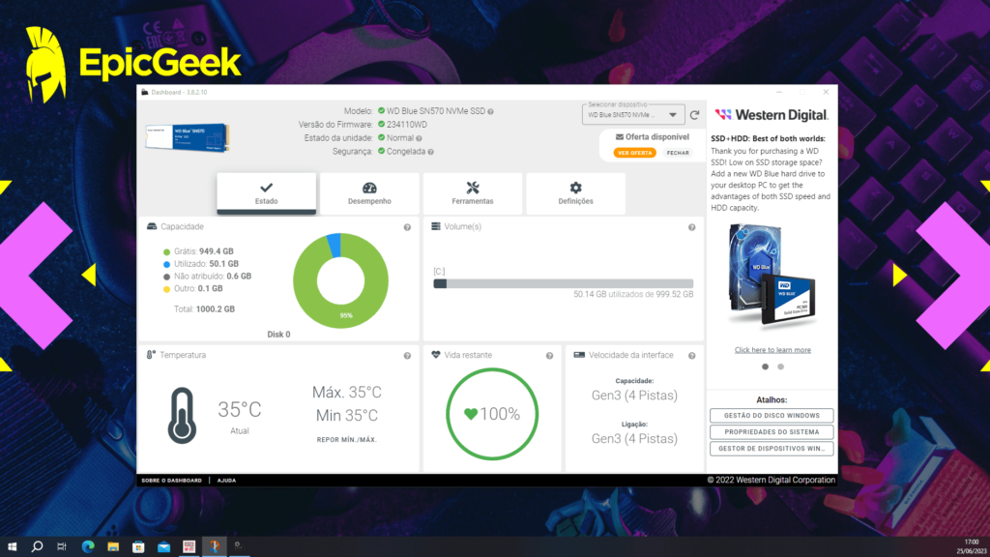Select the second carousel dot

coord(780,367)
